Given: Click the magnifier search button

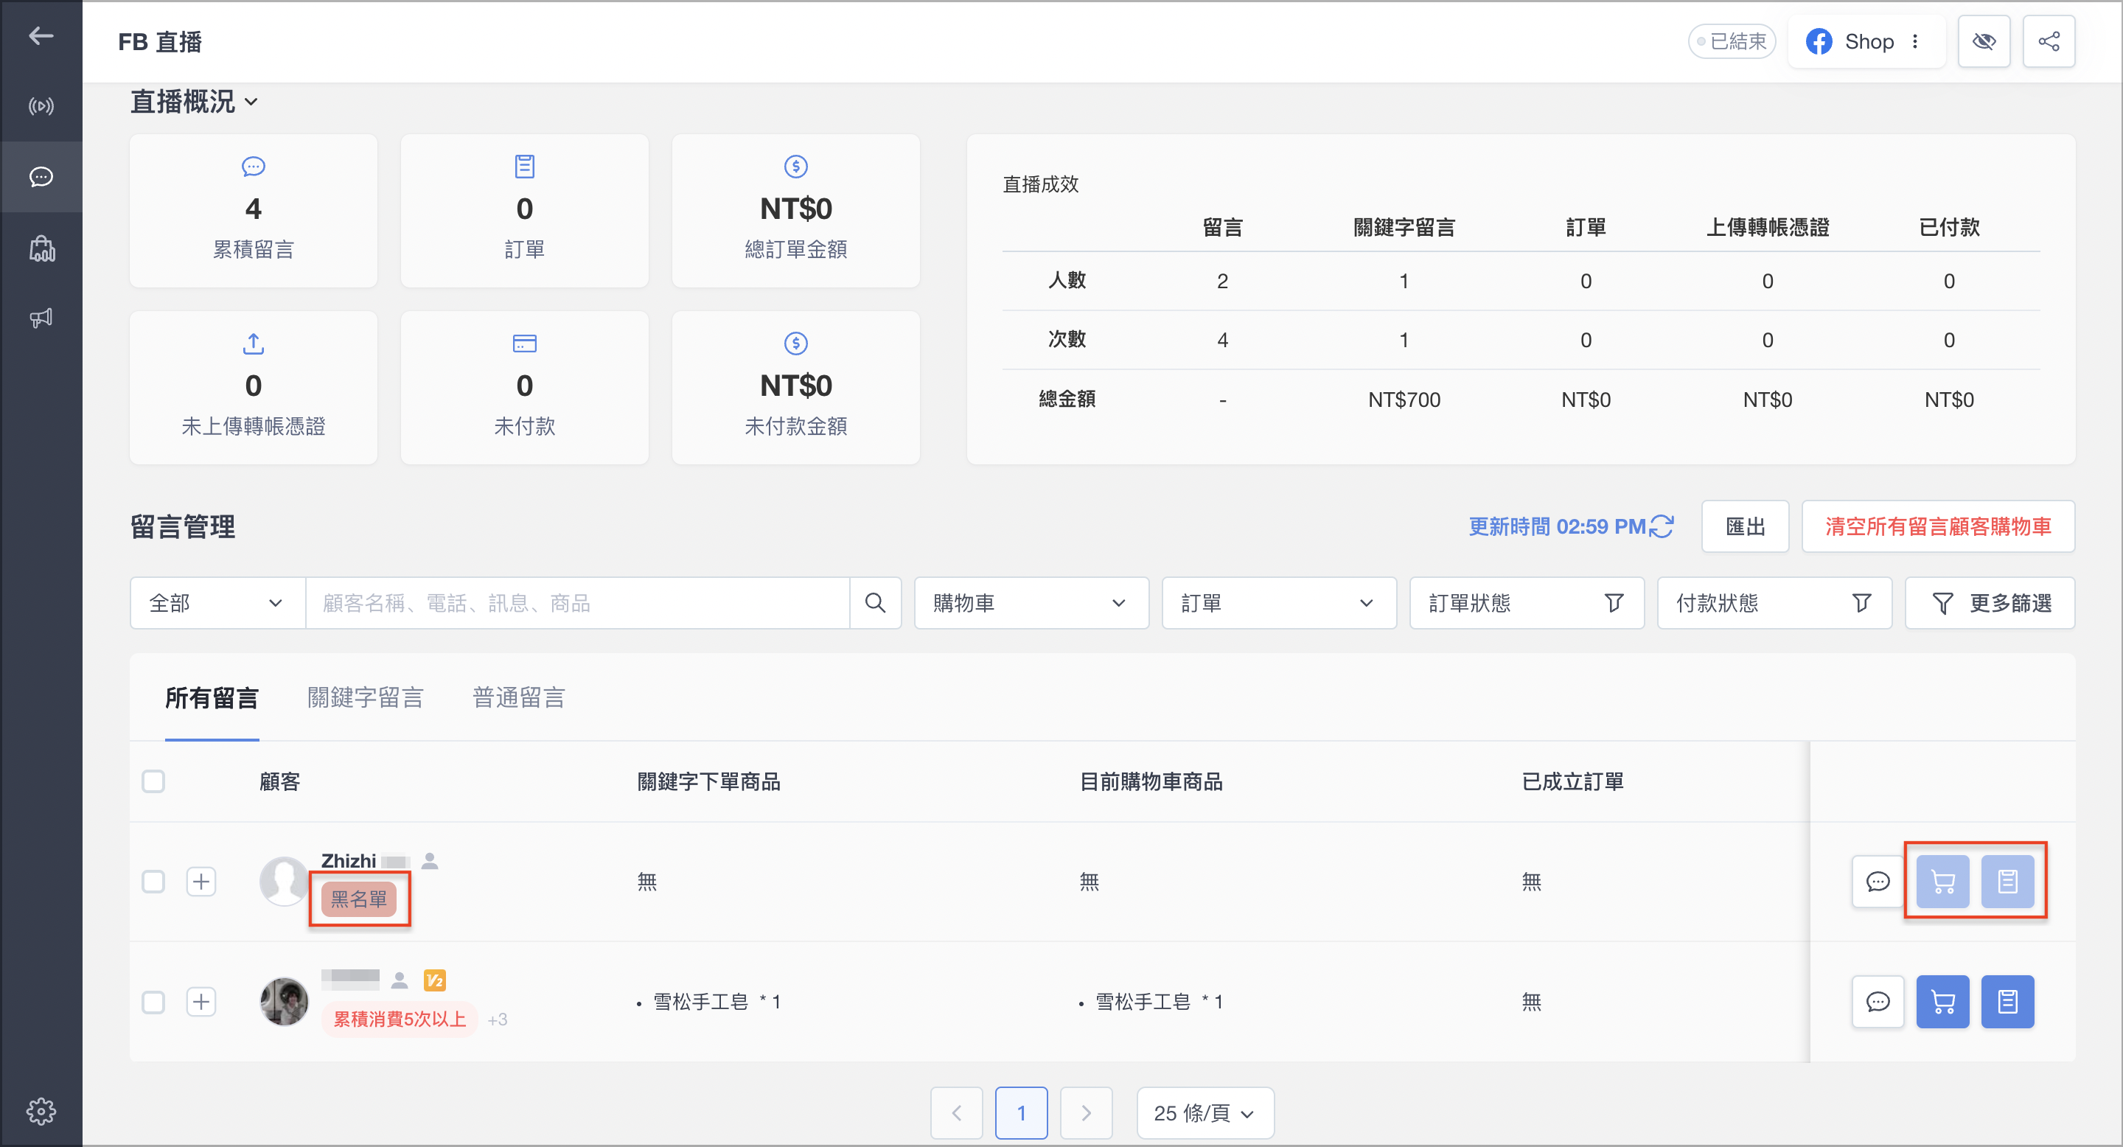Looking at the screenshot, I should point(875,603).
